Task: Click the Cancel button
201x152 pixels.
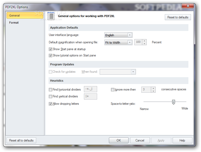Action: (140, 140)
